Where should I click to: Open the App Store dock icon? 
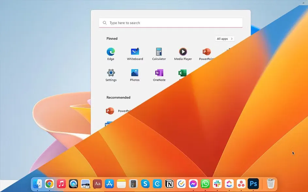pyautogui.click(x=109, y=184)
